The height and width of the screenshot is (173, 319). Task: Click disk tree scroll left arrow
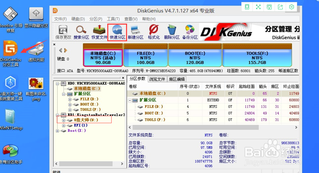[x=56, y=164]
